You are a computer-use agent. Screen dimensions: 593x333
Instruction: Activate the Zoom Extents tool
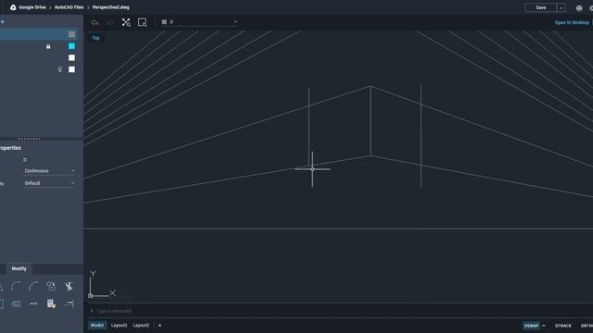[126, 22]
